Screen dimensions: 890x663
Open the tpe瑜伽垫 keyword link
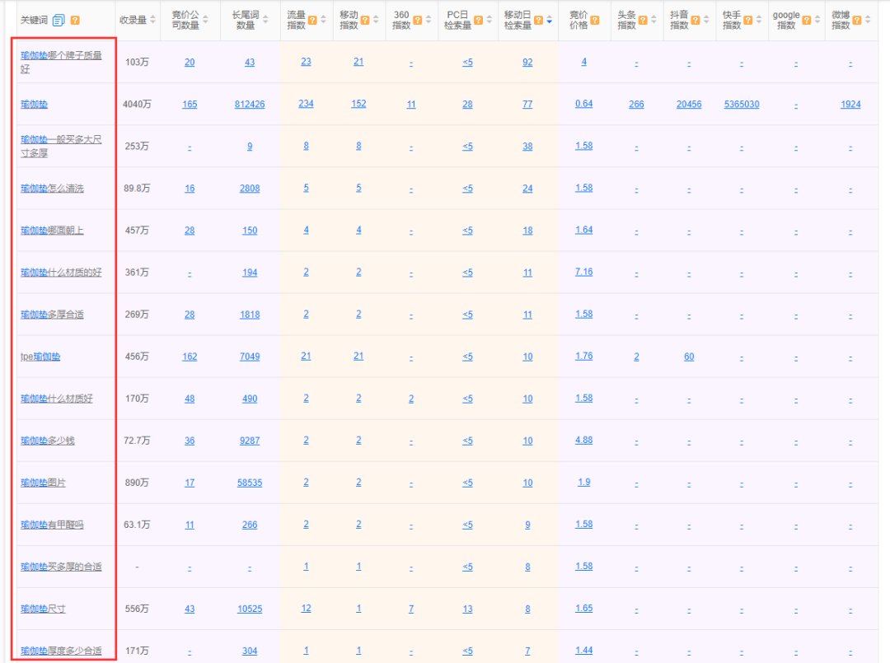[x=40, y=357]
